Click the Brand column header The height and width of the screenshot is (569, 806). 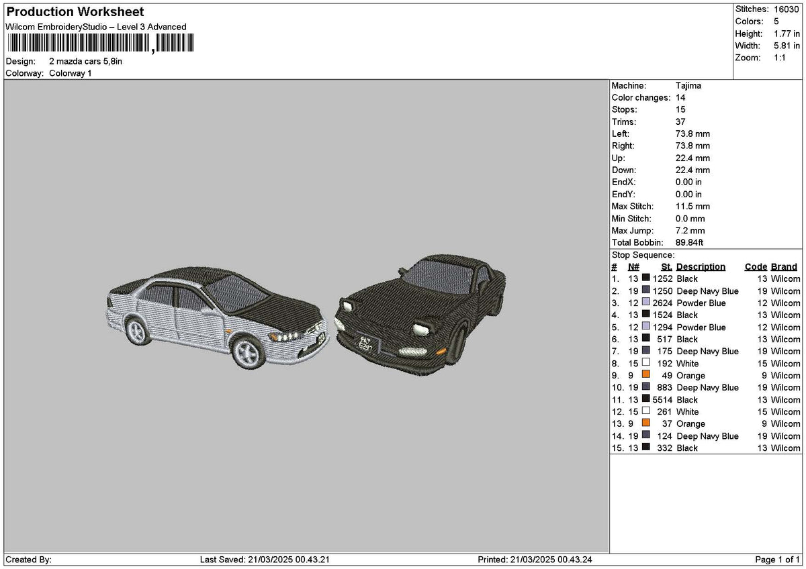784,266
